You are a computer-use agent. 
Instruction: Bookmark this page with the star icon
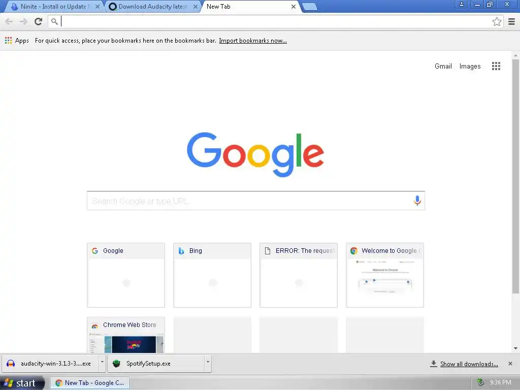(497, 21)
